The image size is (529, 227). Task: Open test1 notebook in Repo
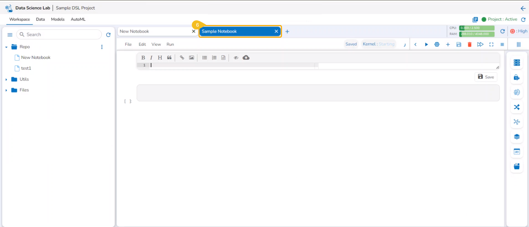pos(26,68)
